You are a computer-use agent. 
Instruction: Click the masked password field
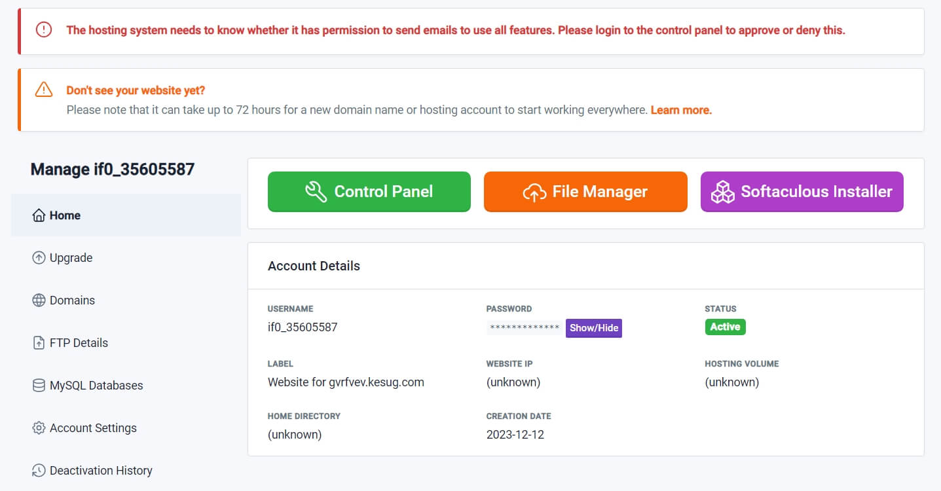pyautogui.click(x=525, y=328)
